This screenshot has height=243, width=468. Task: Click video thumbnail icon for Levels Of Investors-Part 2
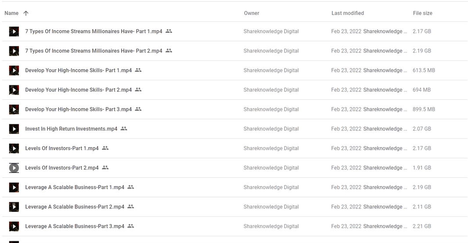[14, 168]
